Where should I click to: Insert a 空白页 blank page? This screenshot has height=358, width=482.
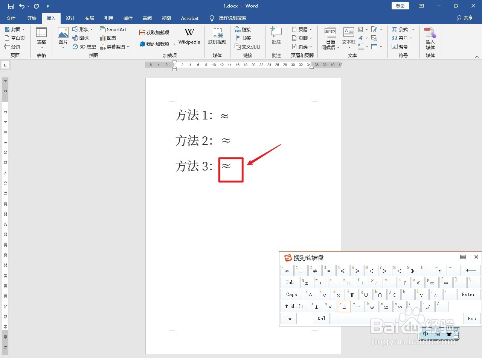point(15,38)
